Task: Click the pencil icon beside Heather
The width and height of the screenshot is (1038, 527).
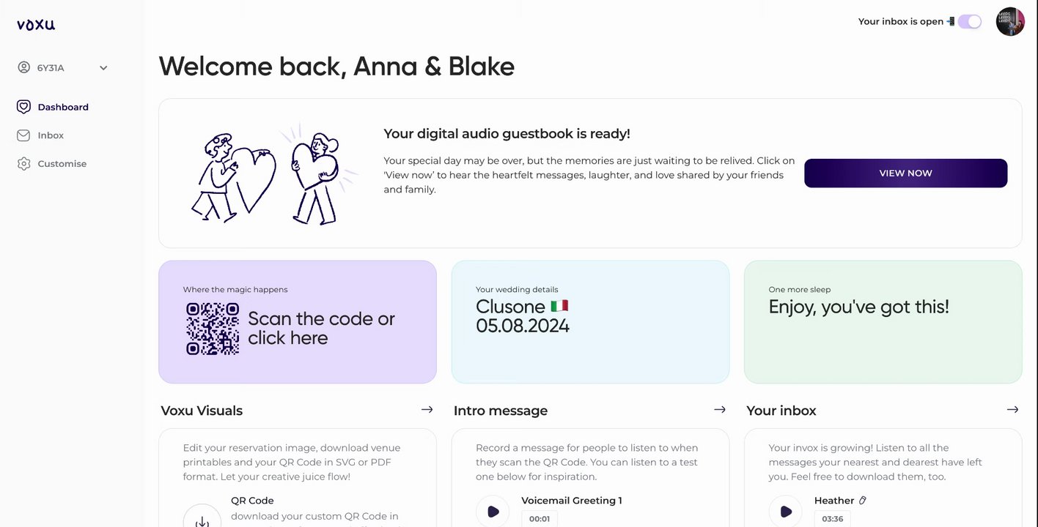Action: 863,501
